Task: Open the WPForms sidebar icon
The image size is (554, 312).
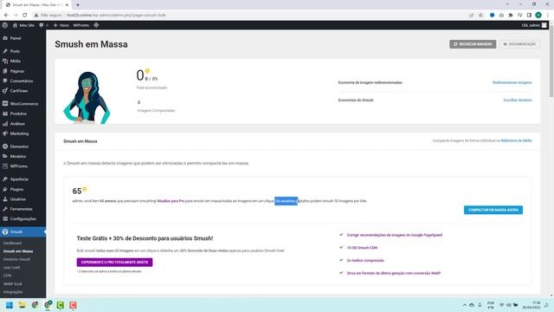Action: point(5,166)
